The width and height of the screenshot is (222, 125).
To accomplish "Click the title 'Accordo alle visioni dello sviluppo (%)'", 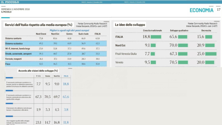I will (38, 71).
